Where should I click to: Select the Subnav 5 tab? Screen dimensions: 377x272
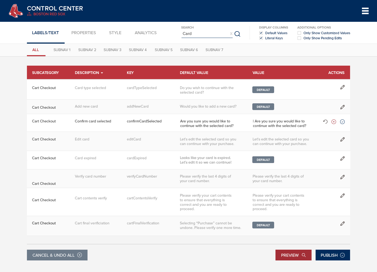pyautogui.click(x=164, y=50)
